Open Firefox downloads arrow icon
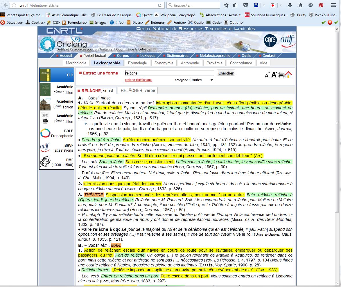The height and width of the screenshot is (287, 341). click(x=290, y=5)
